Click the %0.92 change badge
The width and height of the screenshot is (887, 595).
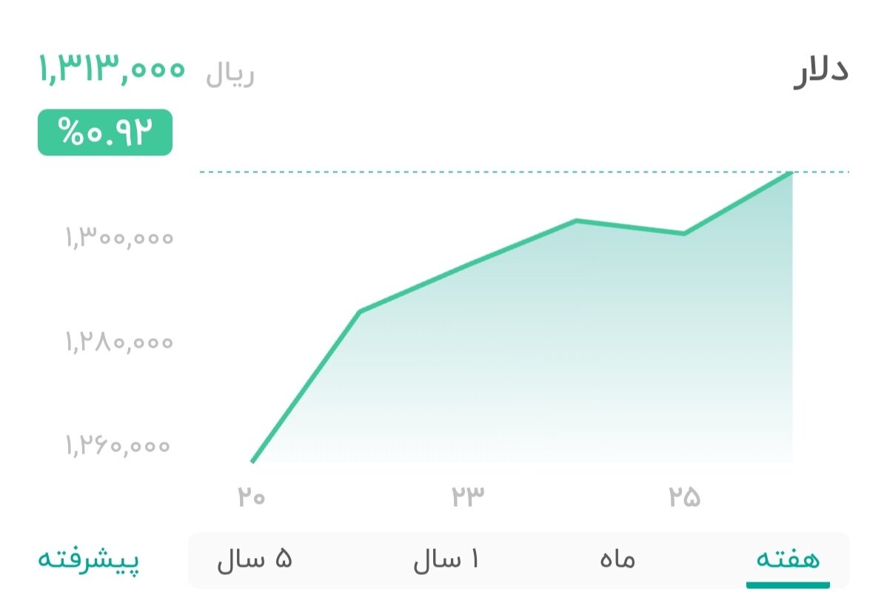pyautogui.click(x=104, y=132)
